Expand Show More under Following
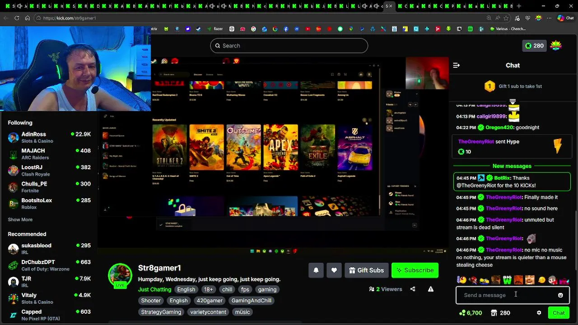578x325 pixels. pyautogui.click(x=20, y=219)
